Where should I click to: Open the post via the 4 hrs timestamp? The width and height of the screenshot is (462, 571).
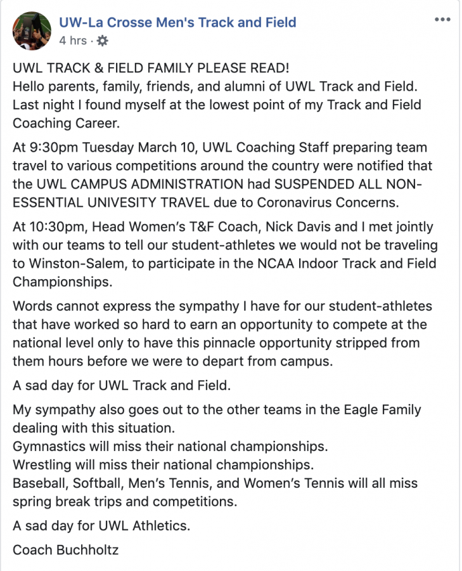coord(73,40)
